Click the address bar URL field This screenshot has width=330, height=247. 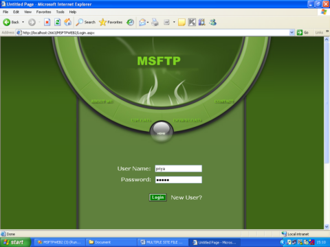156,33
